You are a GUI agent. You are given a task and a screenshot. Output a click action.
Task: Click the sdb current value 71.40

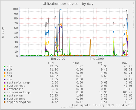point(54,70)
